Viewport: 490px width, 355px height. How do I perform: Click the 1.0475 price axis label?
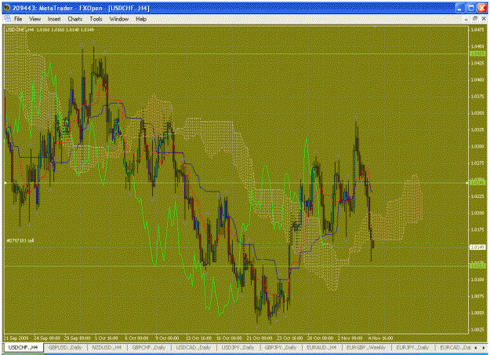pos(477,30)
